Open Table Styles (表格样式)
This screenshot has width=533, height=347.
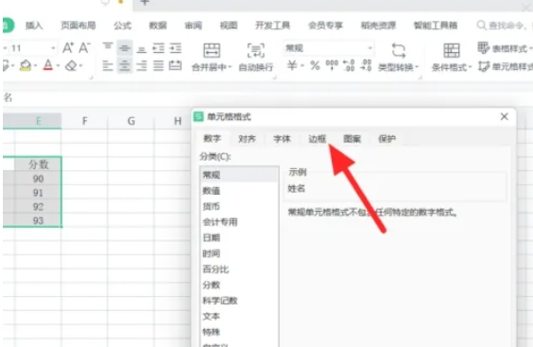coord(505,48)
